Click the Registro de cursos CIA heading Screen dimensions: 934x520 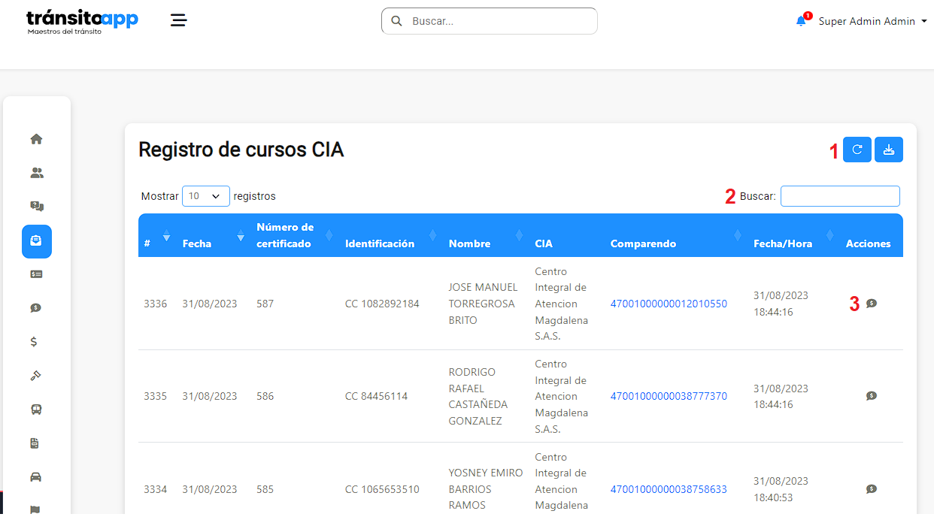pos(241,150)
